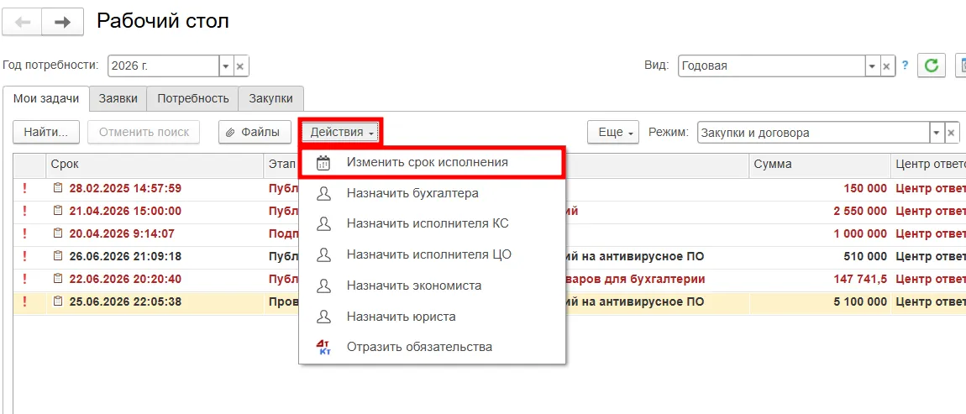
Task: Clear the Год потребности field with X
Action: tap(241, 66)
